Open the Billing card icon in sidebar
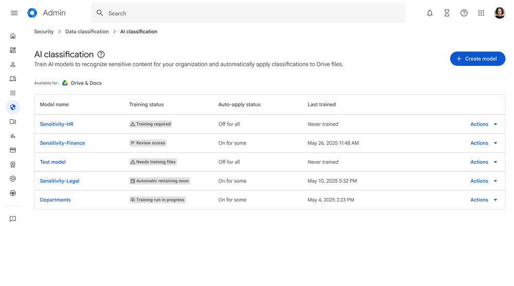Image resolution: width=514 pixels, height=286 pixels. [x=13, y=150]
